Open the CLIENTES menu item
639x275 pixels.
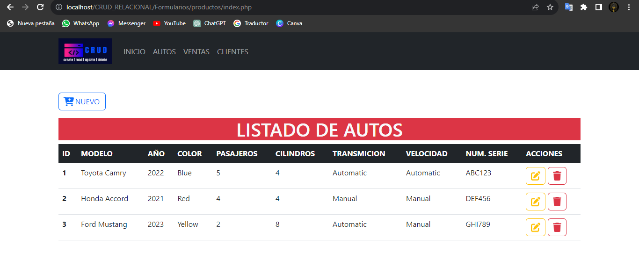click(x=232, y=51)
